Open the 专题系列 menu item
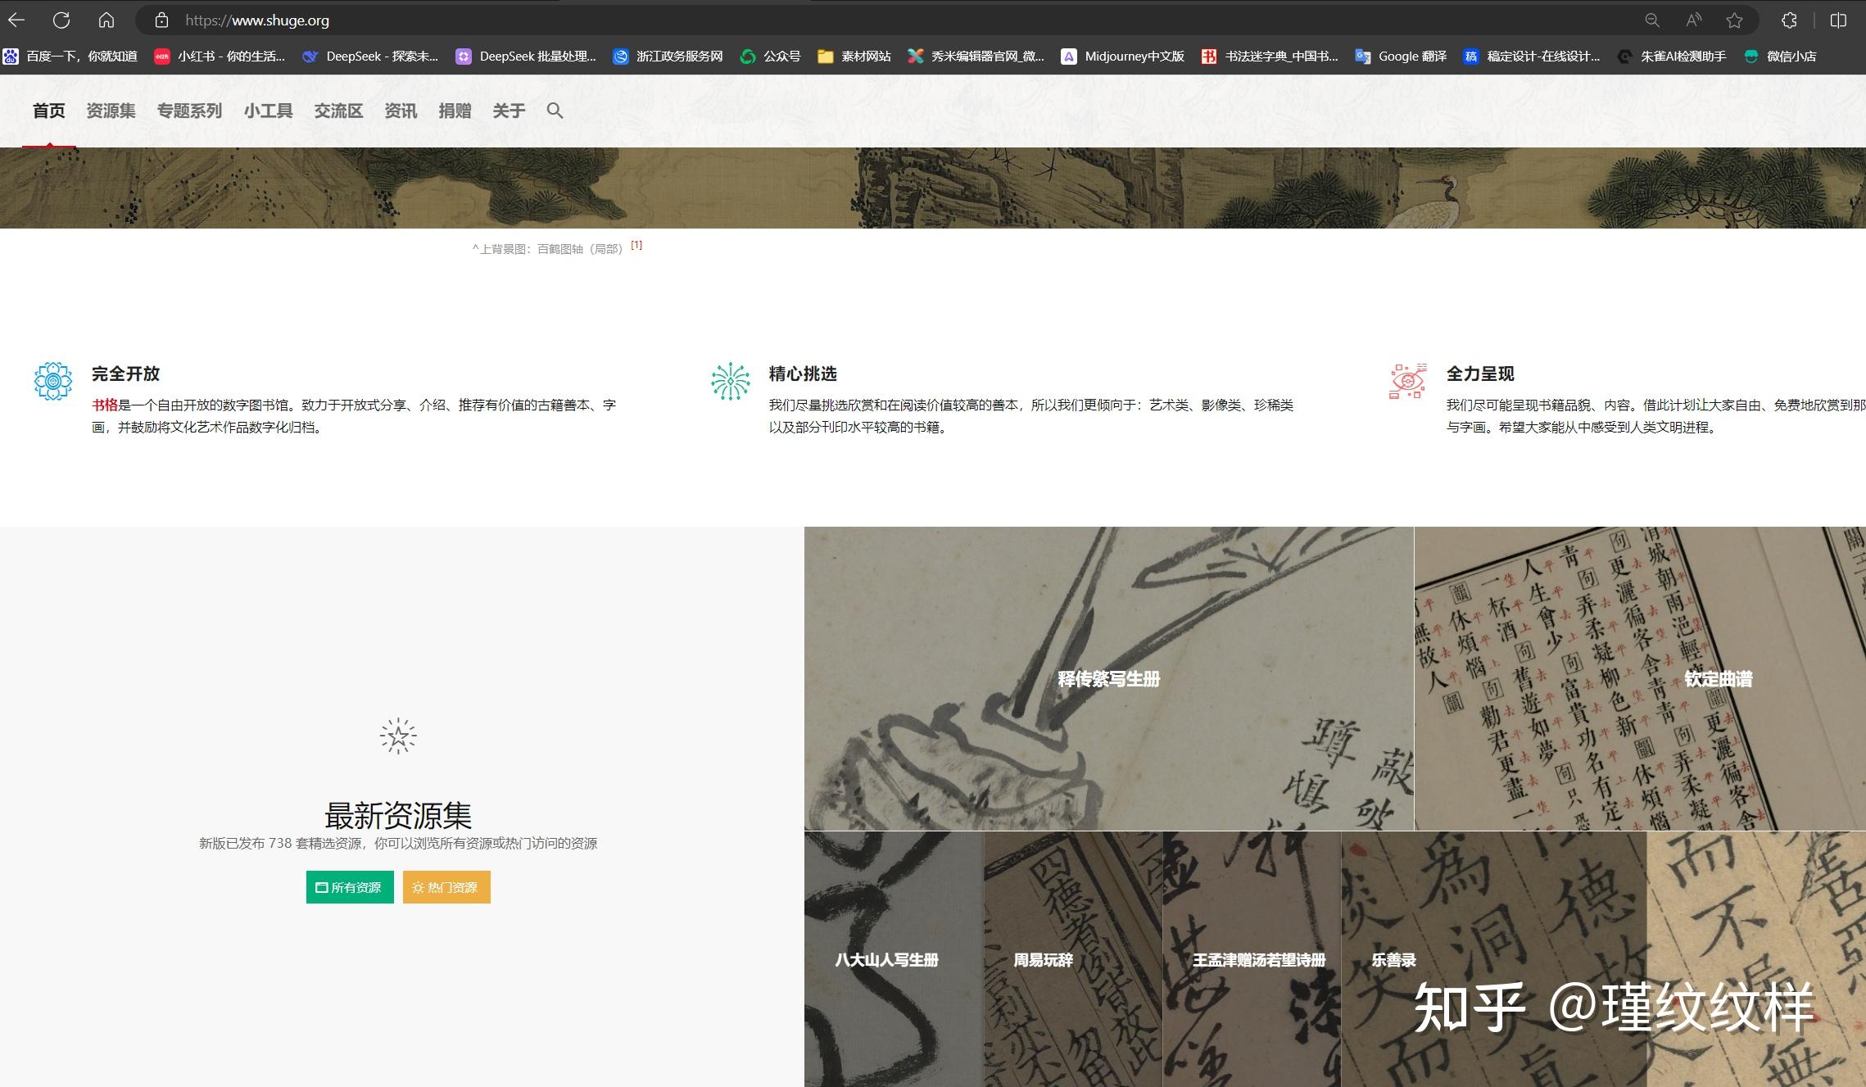Image resolution: width=1866 pixels, height=1087 pixels. pyautogui.click(x=190, y=111)
